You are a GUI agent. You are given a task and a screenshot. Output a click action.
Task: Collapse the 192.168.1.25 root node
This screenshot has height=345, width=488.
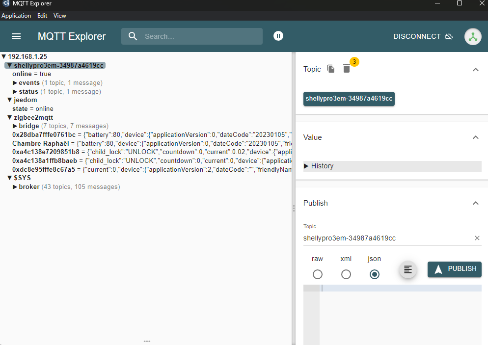[x=4, y=56]
